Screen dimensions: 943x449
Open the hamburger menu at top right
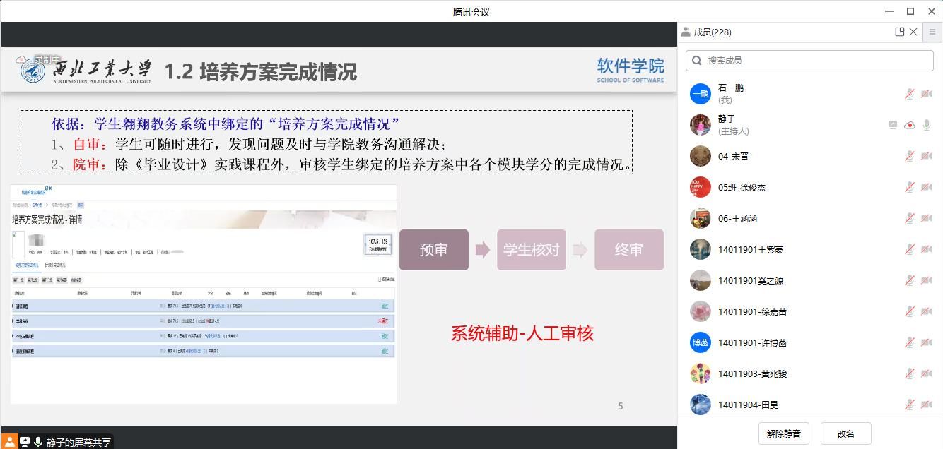932,32
